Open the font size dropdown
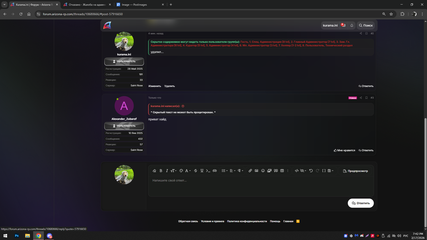Viewport: 427px width, 240px height. tap(173, 171)
